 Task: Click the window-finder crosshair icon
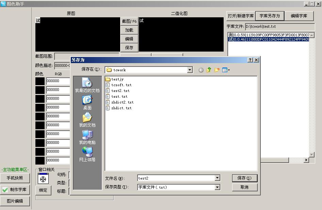click(43, 179)
